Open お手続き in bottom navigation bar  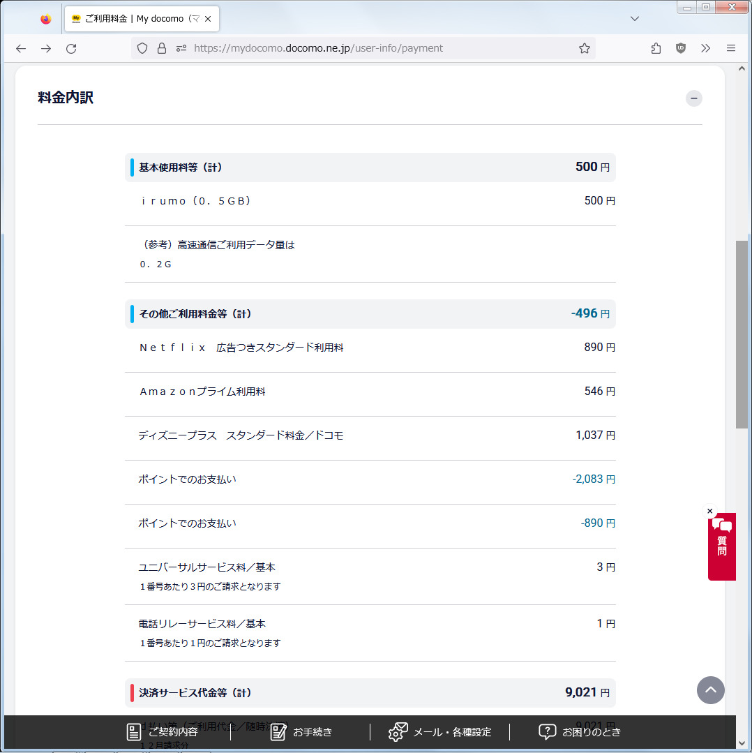tap(301, 732)
